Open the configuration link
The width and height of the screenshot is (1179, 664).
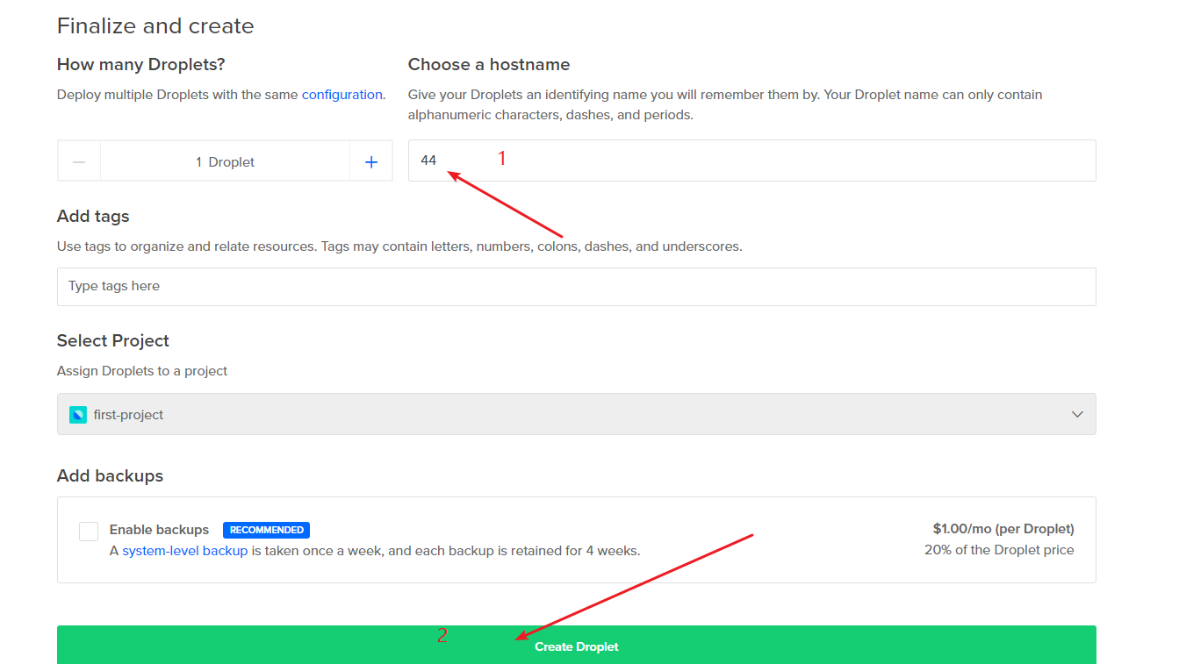[341, 95]
